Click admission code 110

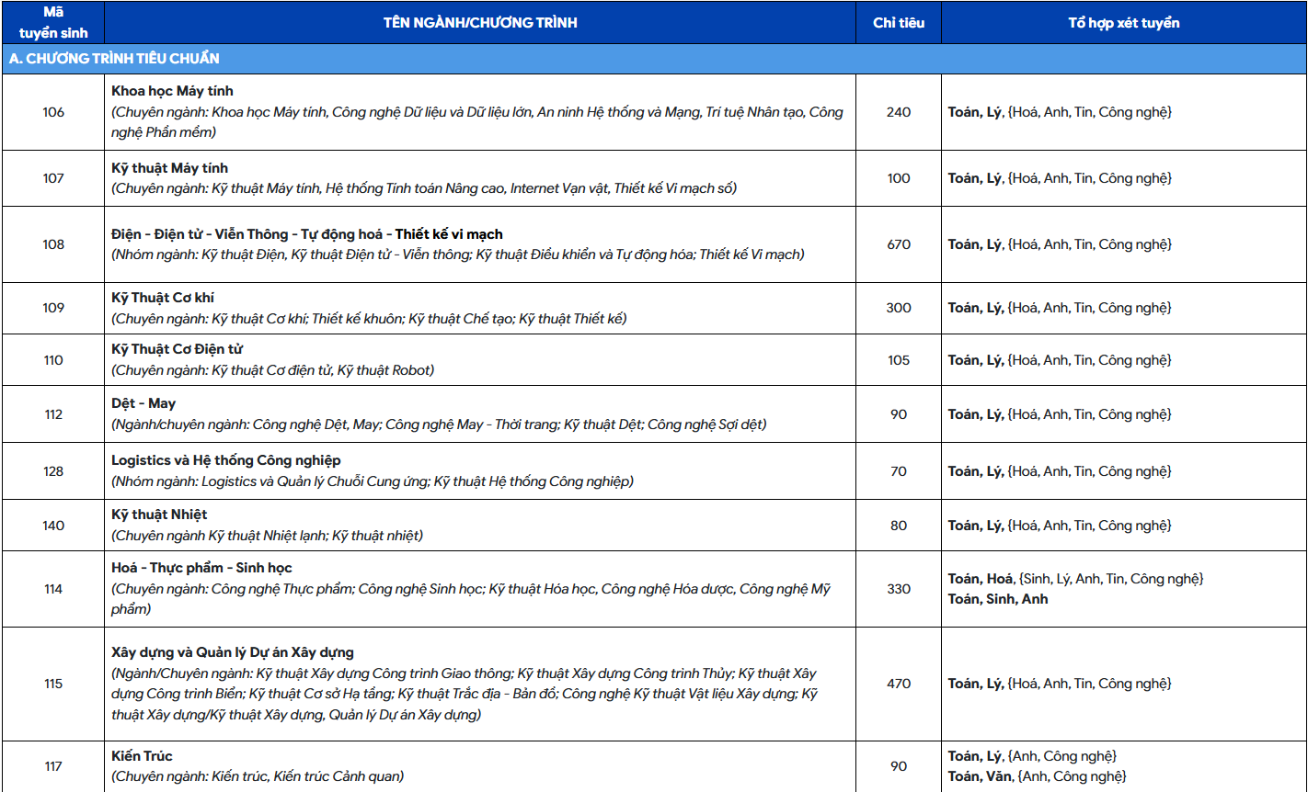click(53, 360)
